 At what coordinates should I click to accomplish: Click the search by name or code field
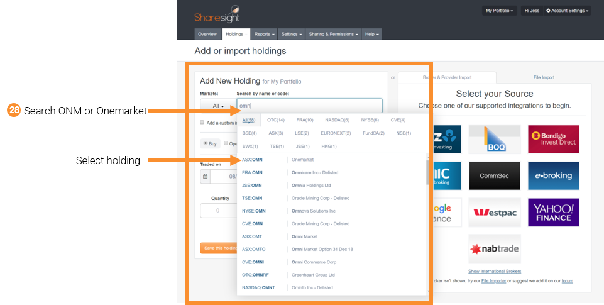tap(310, 106)
